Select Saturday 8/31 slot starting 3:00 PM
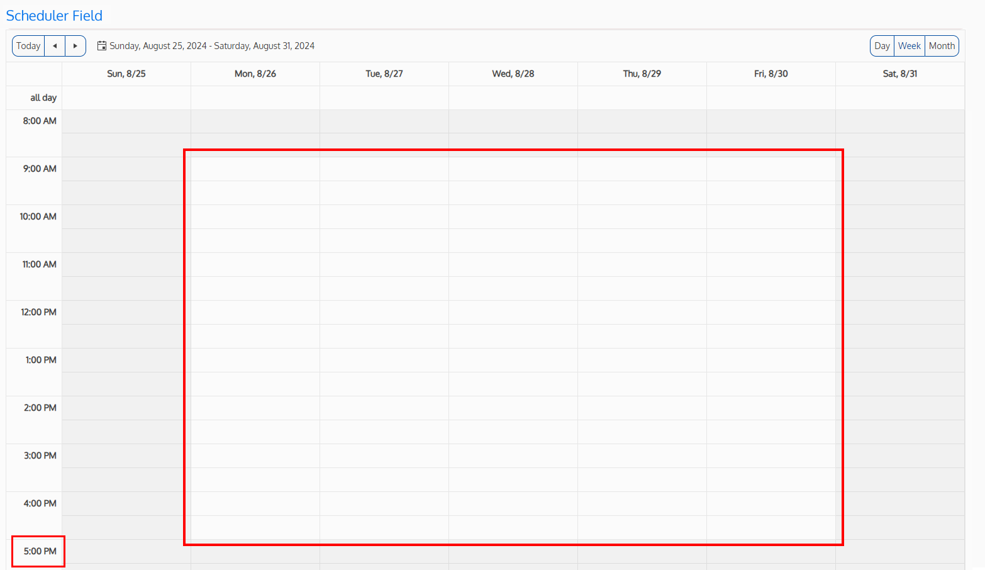The image size is (985, 570). tap(900, 456)
